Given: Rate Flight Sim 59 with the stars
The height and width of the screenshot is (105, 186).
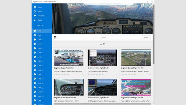Looking at the screenshot, I should 95,74.
